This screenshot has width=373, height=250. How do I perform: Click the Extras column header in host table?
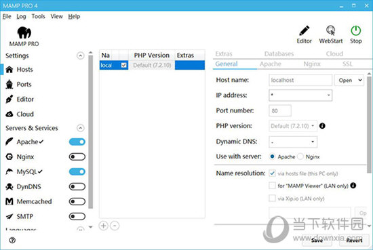pos(190,56)
